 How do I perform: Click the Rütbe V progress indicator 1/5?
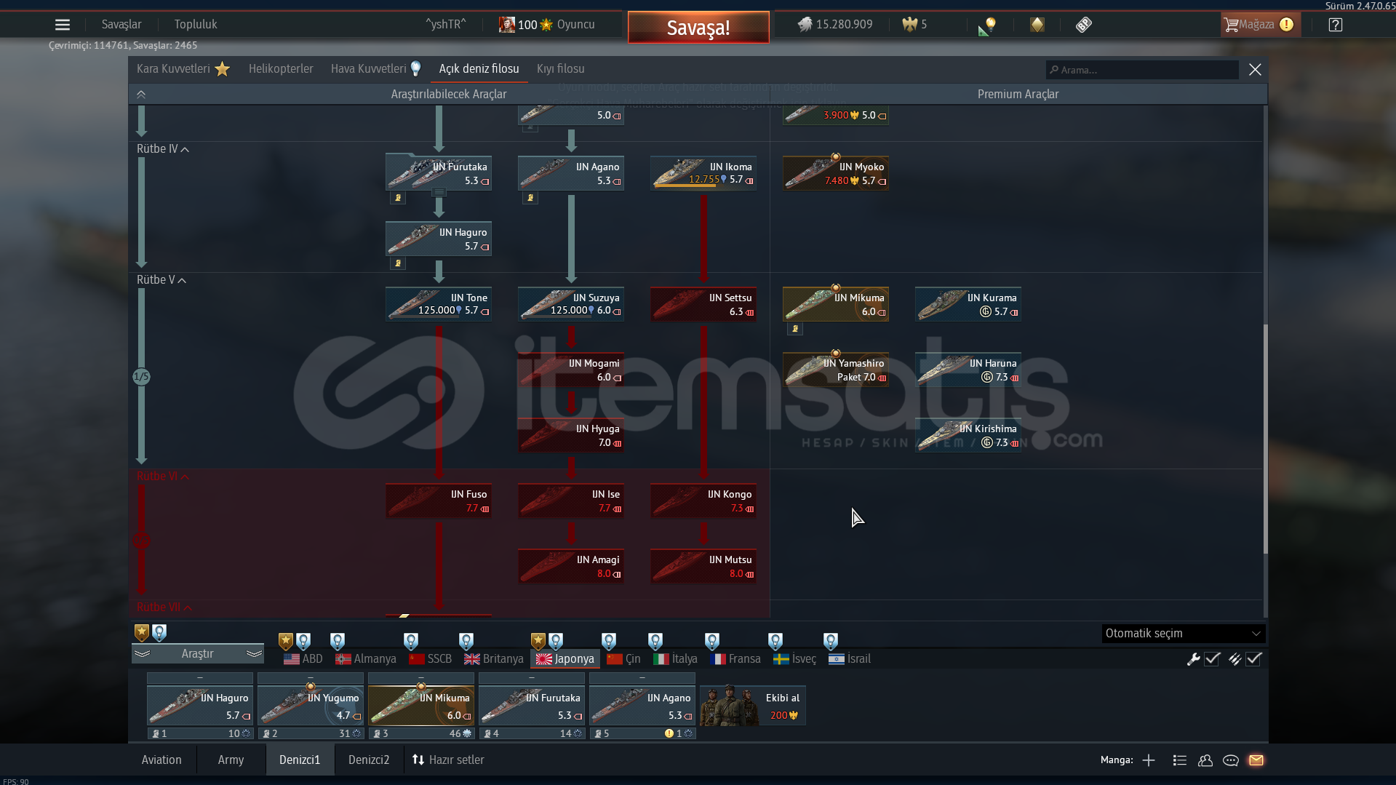(x=141, y=377)
